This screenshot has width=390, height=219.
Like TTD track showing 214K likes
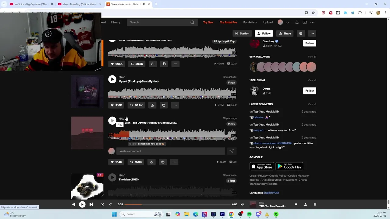[x=116, y=162]
